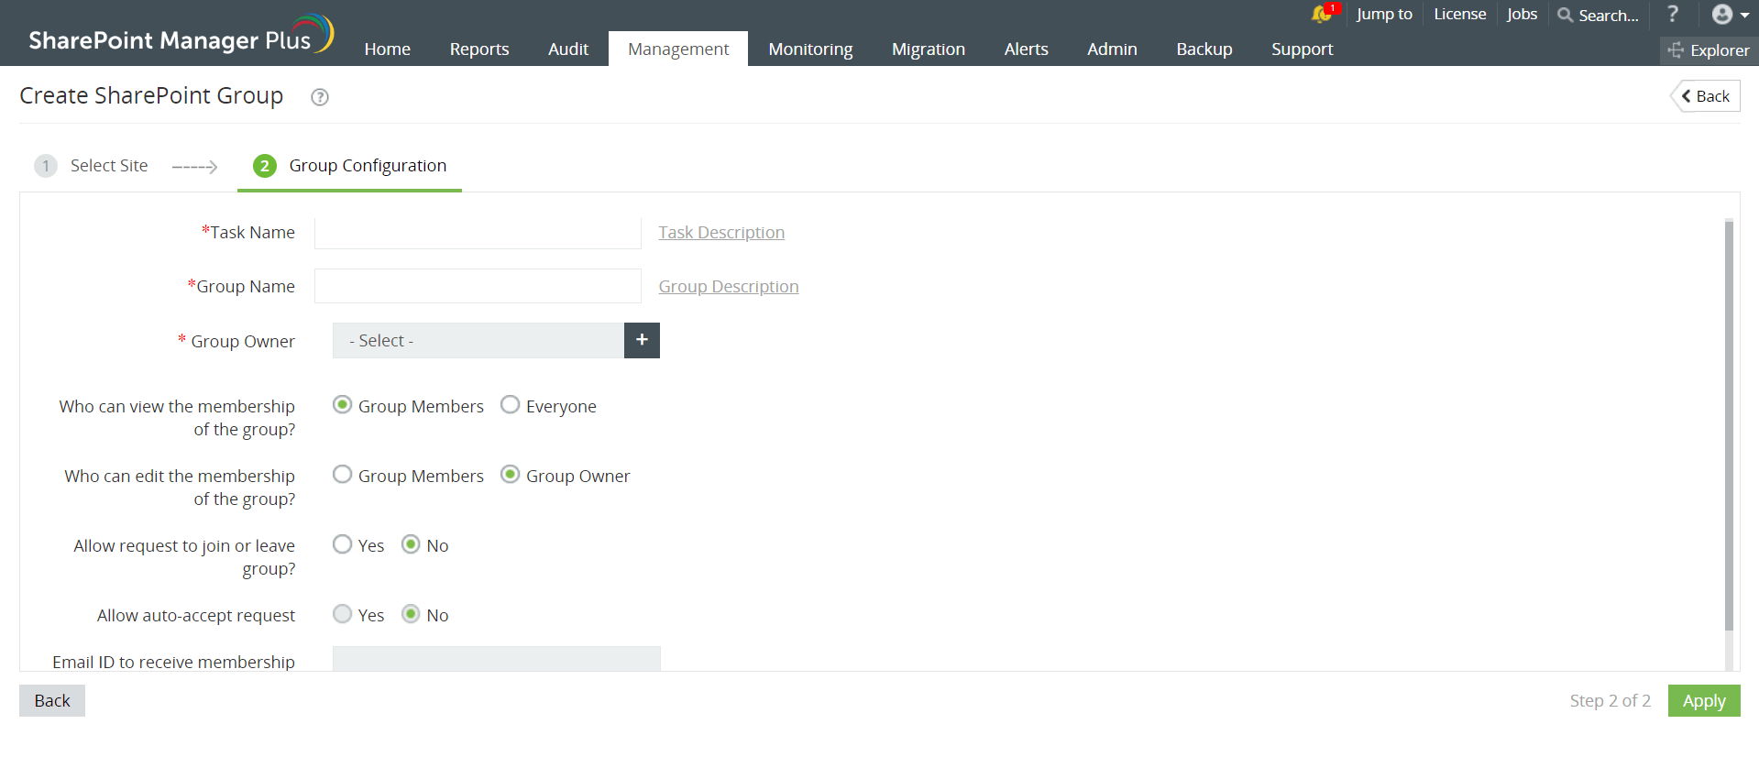Open the Explorer panel
The width and height of the screenshot is (1759, 768).
click(1710, 50)
